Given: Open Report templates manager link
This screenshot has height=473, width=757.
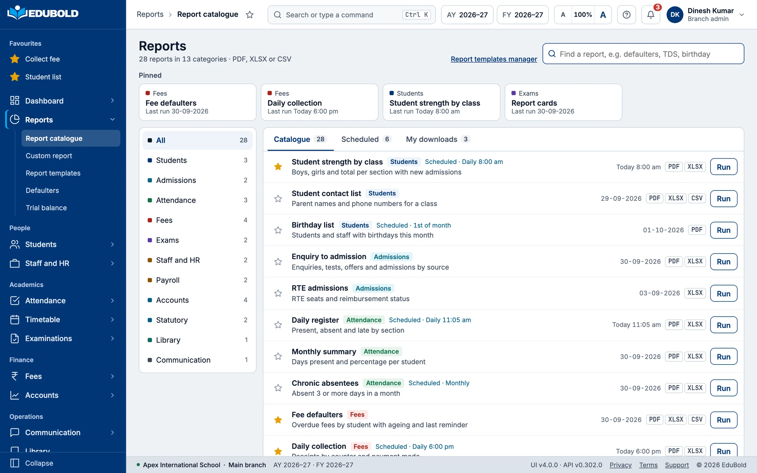Looking at the screenshot, I should click(x=494, y=59).
